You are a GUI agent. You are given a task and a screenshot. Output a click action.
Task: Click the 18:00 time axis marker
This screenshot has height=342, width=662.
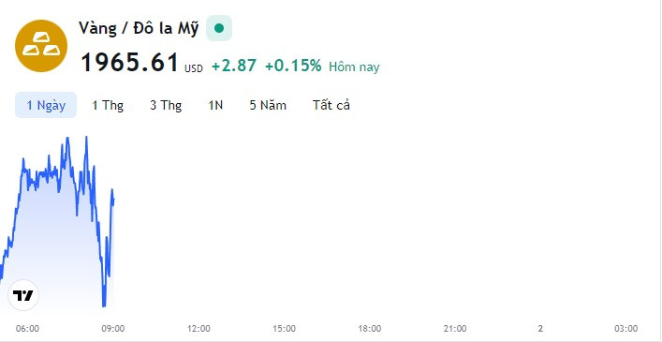click(370, 329)
